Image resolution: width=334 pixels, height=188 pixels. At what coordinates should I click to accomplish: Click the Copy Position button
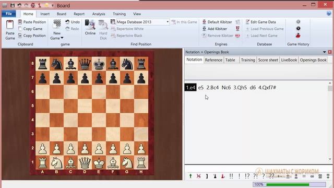point(32,36)
